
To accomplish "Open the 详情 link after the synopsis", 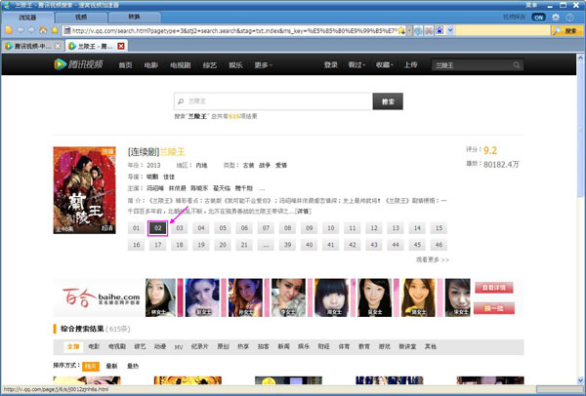I will click(303, 211).
